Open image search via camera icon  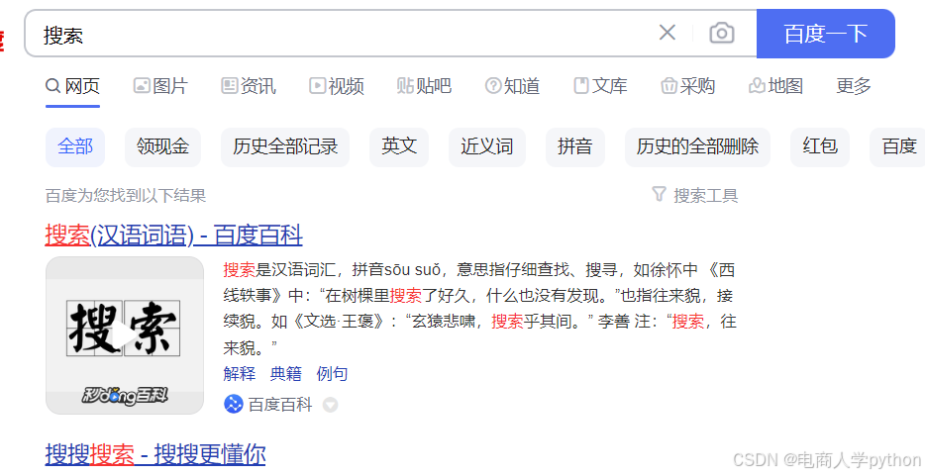tap(721, 33)
